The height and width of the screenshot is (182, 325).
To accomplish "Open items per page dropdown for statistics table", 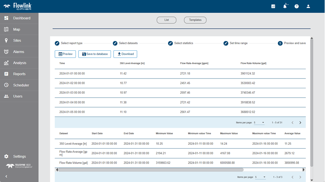I will pos(261,177).
